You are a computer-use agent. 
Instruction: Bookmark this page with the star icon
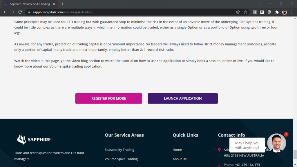245,12
